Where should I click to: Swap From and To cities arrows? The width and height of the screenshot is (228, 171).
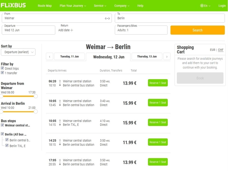(x=107, y=18)
